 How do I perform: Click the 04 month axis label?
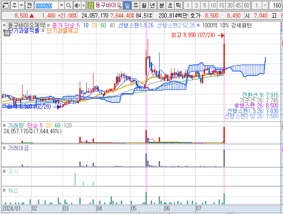99,209
